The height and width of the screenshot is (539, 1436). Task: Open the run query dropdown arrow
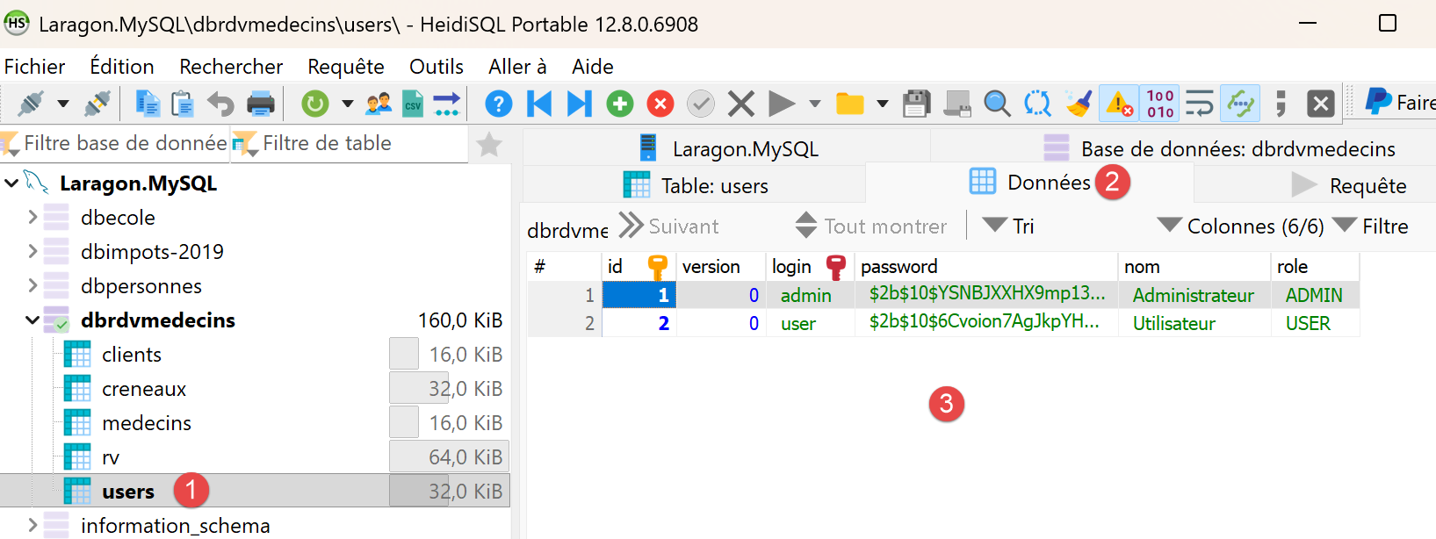(815, 104)
